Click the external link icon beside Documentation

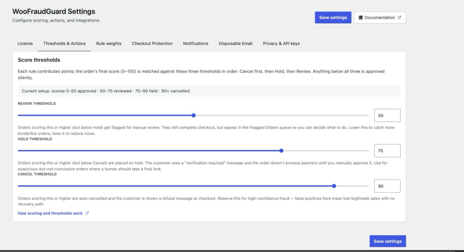click(x=399, y=18)
